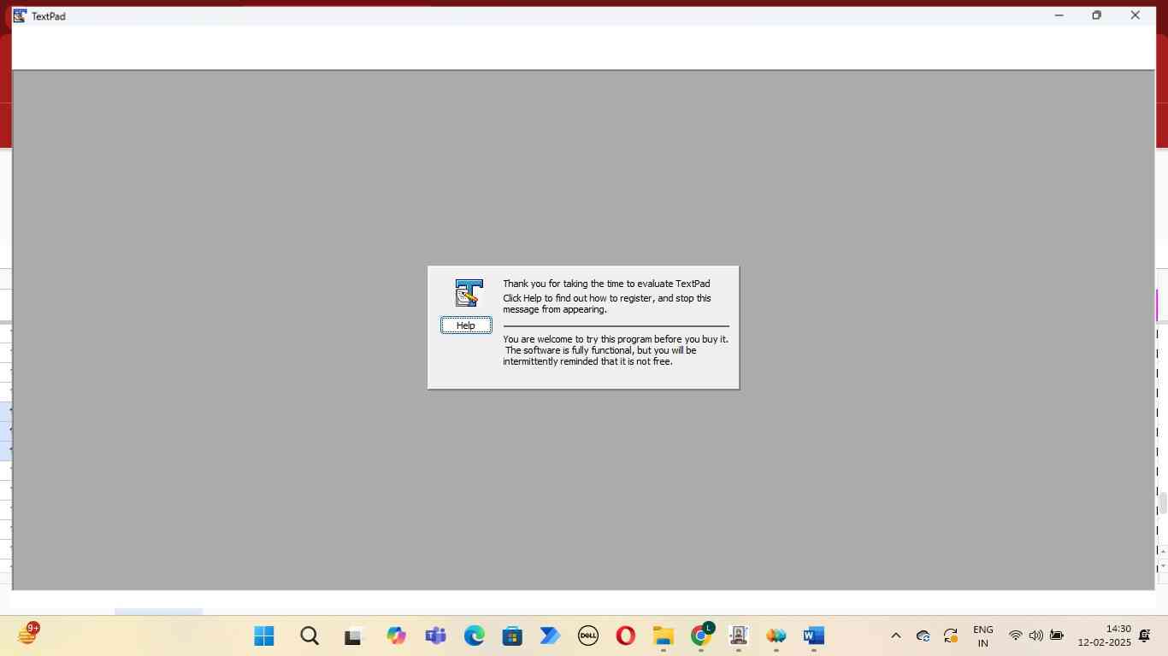Switch to Google Chrome on taskbar
1168x656 pixels.
701,635
